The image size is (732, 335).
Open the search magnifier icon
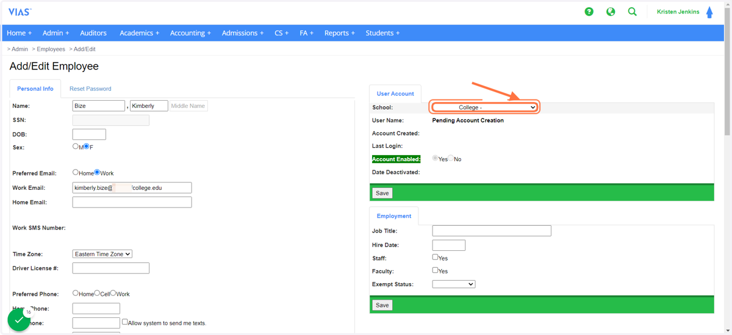(x=633, y=12)
